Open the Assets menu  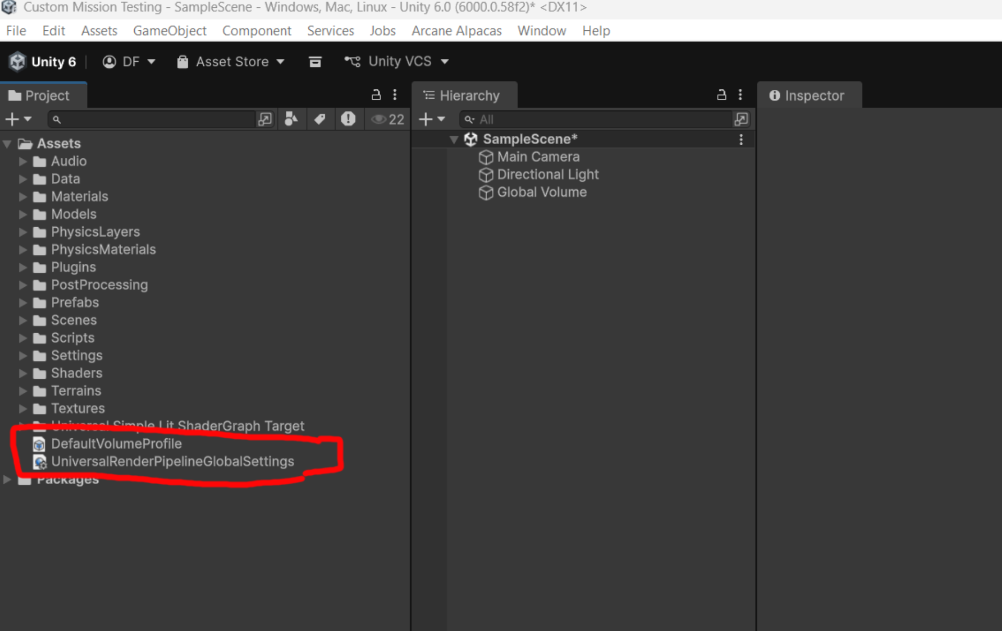tap(99, 31)
